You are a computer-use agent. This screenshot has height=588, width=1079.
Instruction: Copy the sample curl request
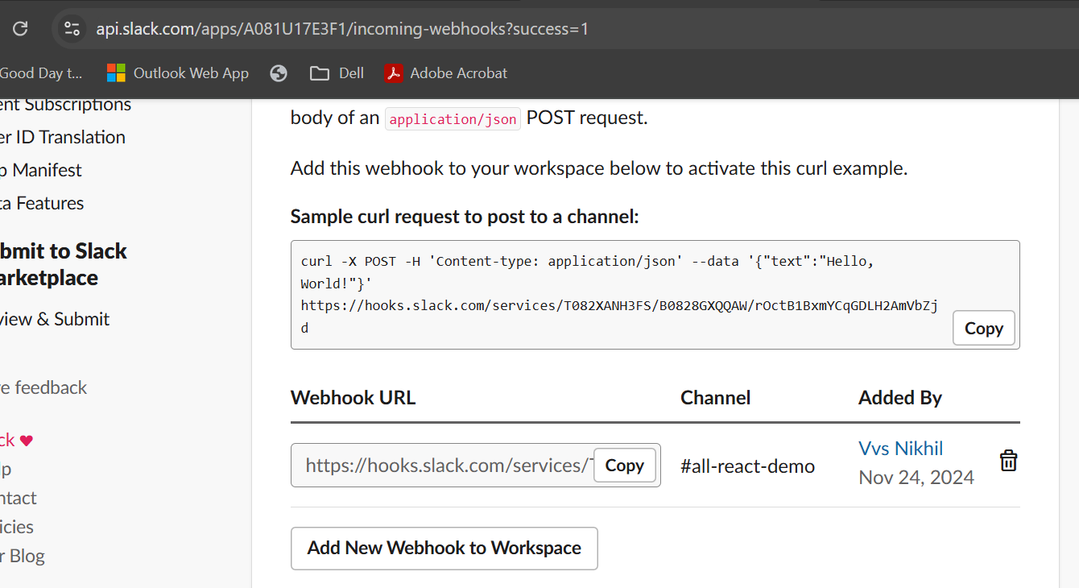983,329
